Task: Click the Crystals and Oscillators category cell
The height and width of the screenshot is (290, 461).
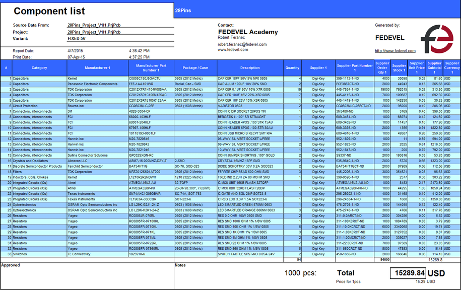Action: click(x=39, y=161)
